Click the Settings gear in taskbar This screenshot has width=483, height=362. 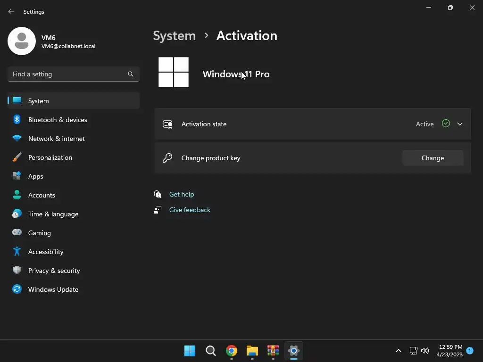coord(293,351)
